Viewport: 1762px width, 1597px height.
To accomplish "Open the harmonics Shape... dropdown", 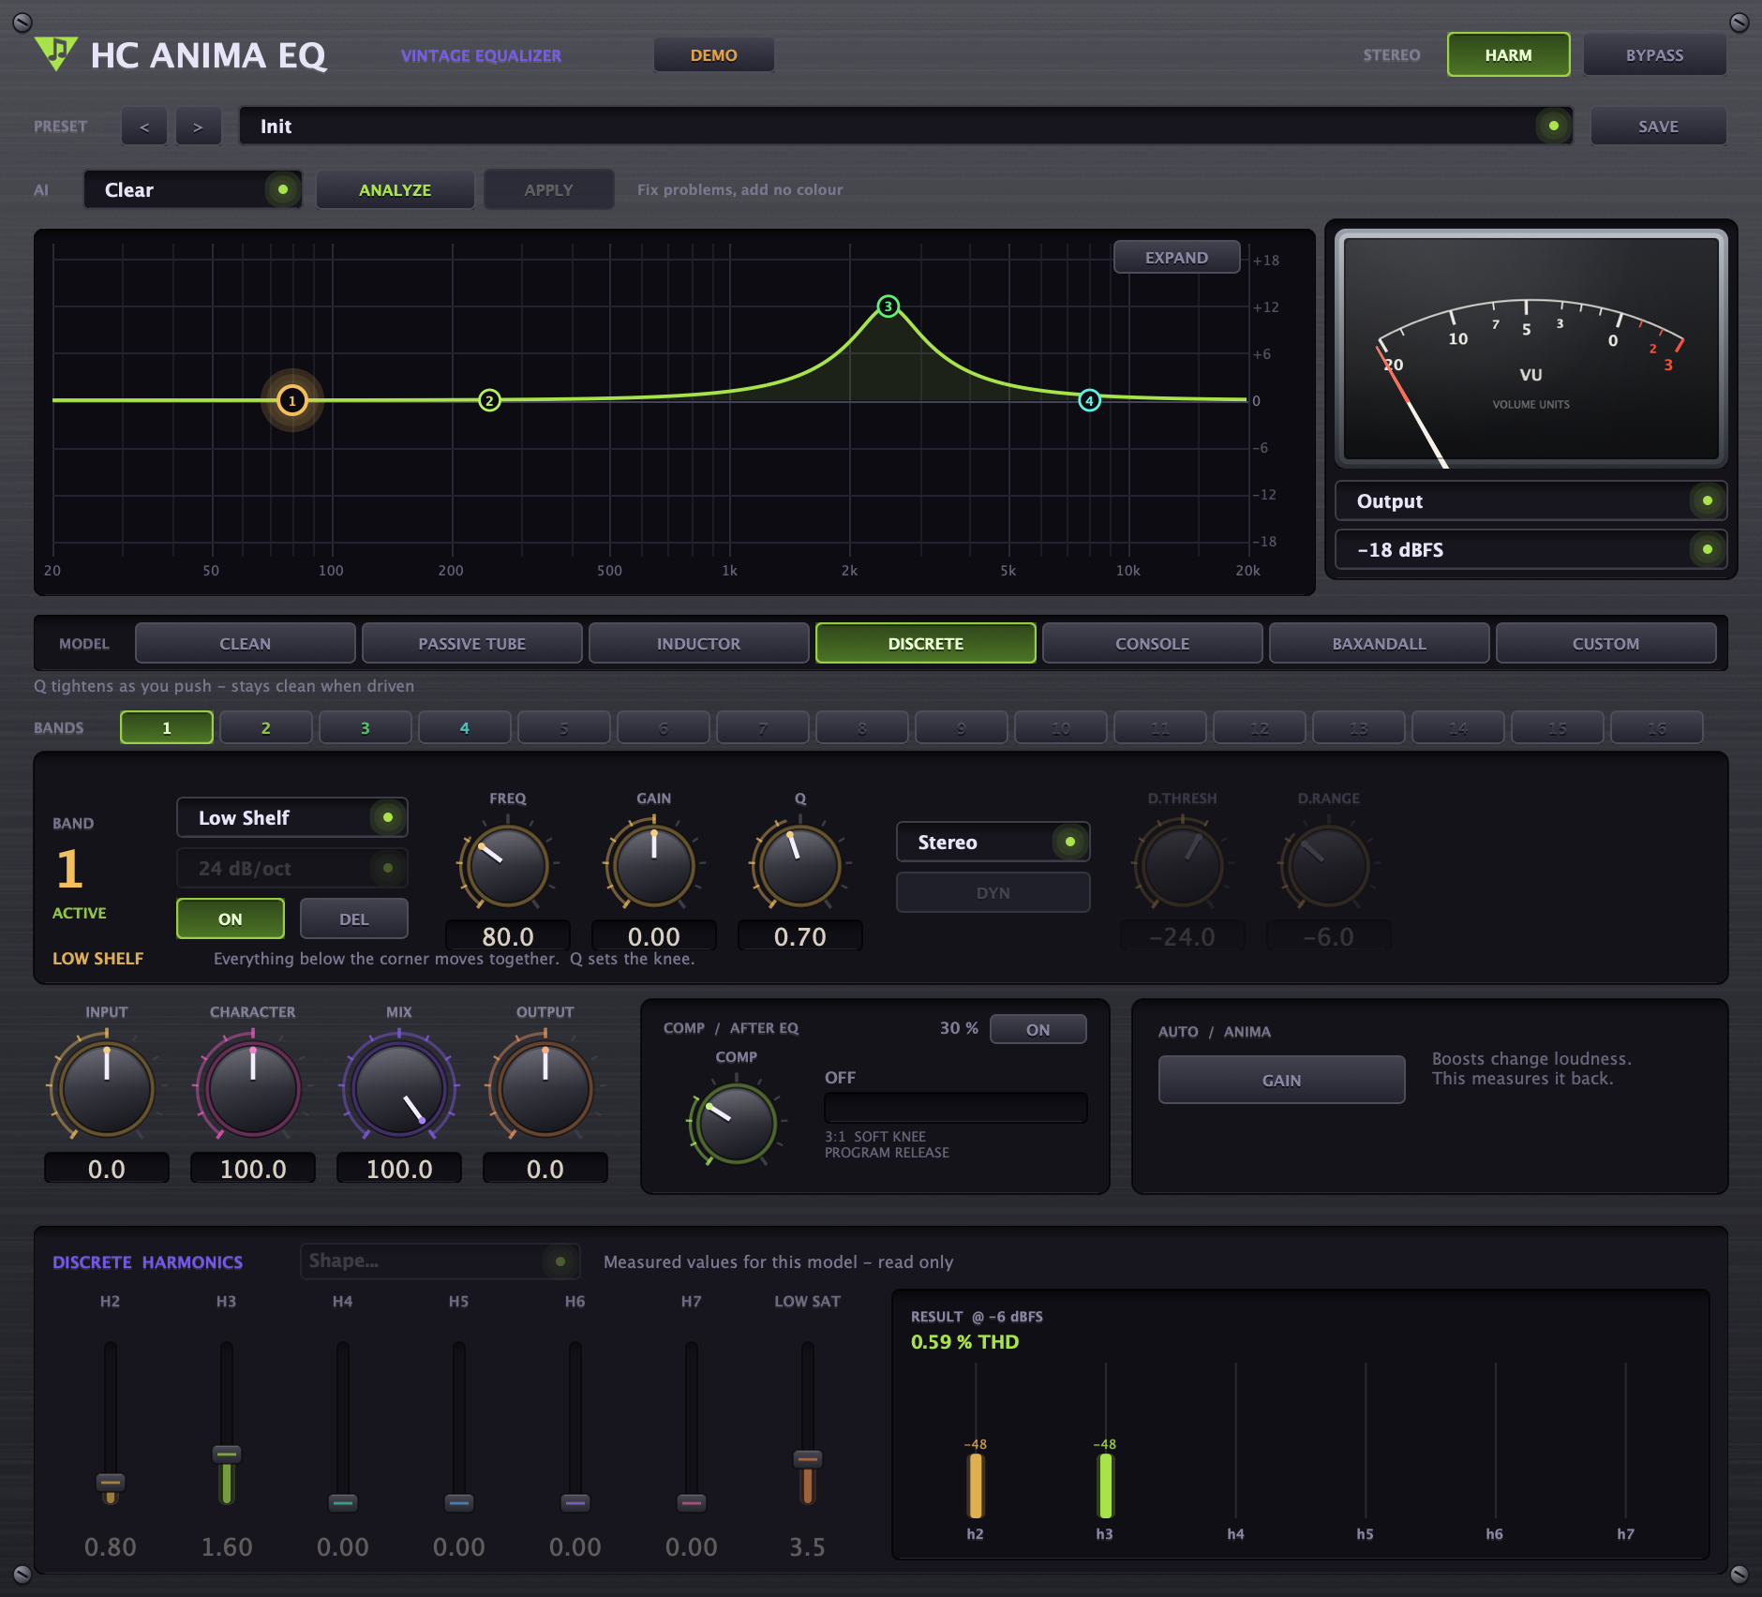I will (x=440, y=1261).
